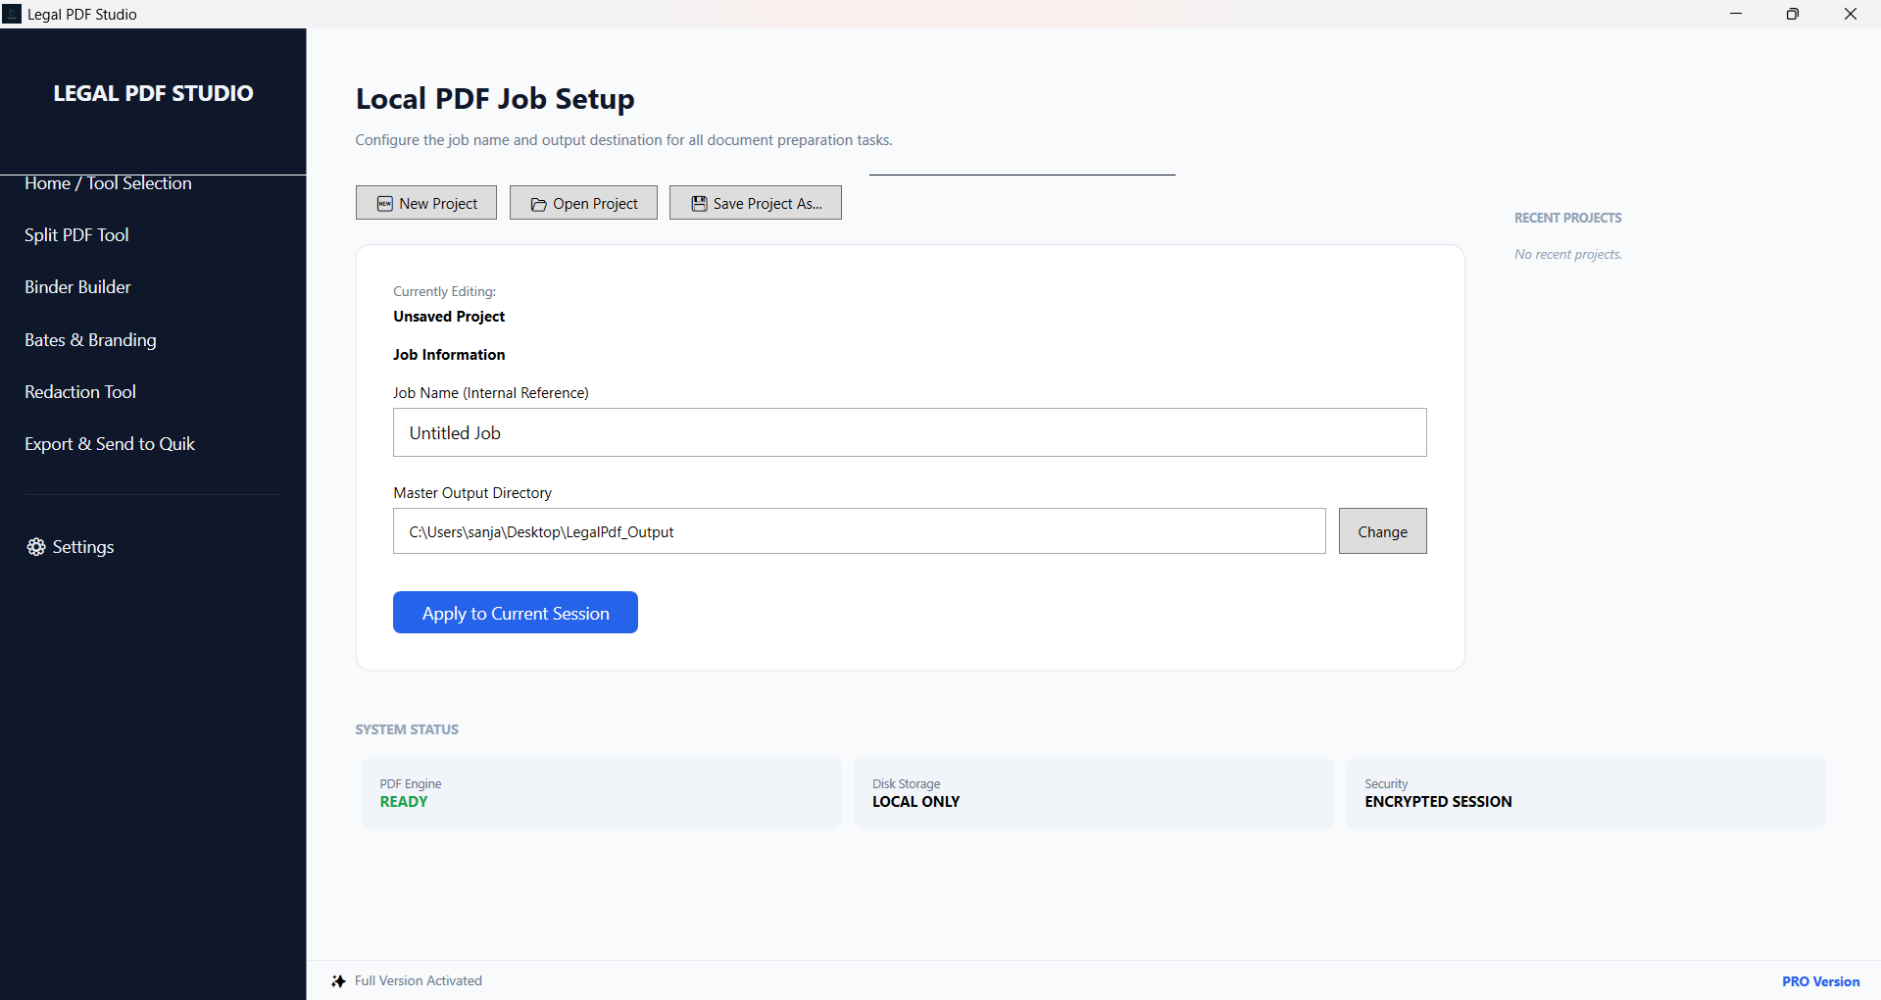Click Save Project As... button
Viewport: 1881px width, 1000px height.
point(755,203)
